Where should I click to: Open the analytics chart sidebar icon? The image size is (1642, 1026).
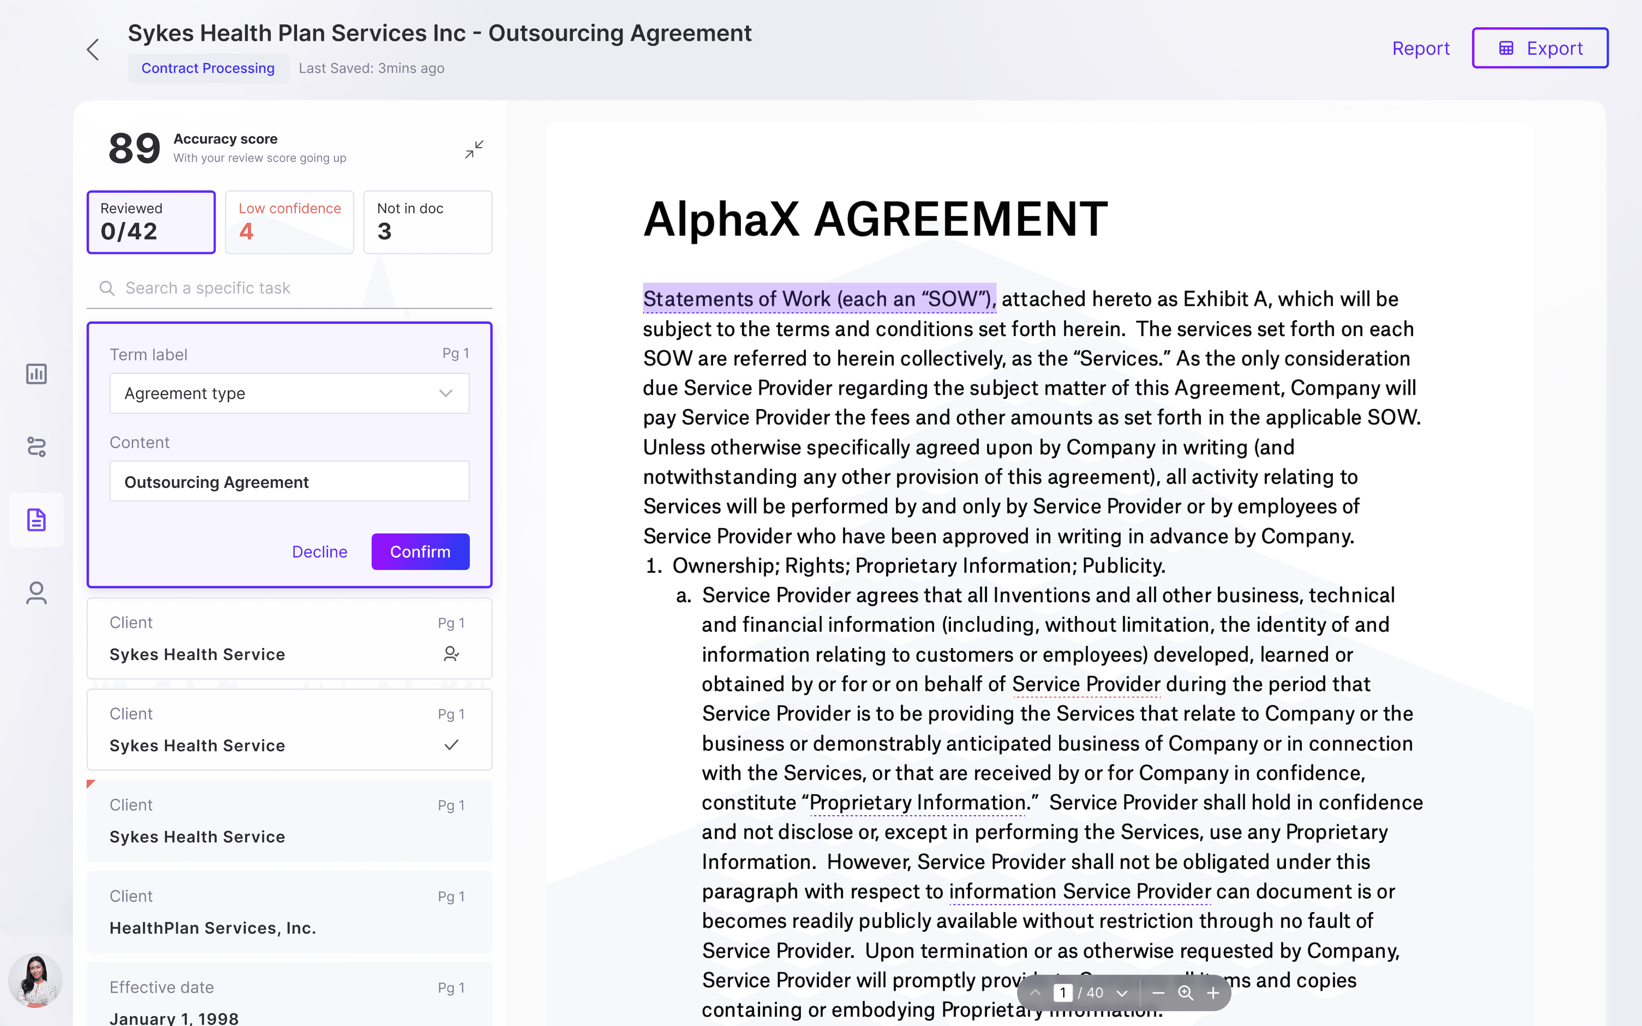pyautogui.click(x=36, y=374)
